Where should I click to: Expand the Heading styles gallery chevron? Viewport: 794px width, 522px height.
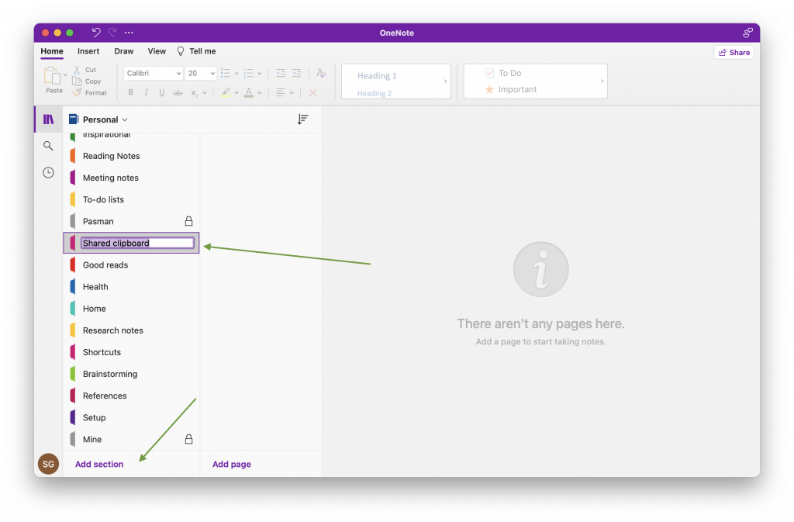click(x=446, y=81)
